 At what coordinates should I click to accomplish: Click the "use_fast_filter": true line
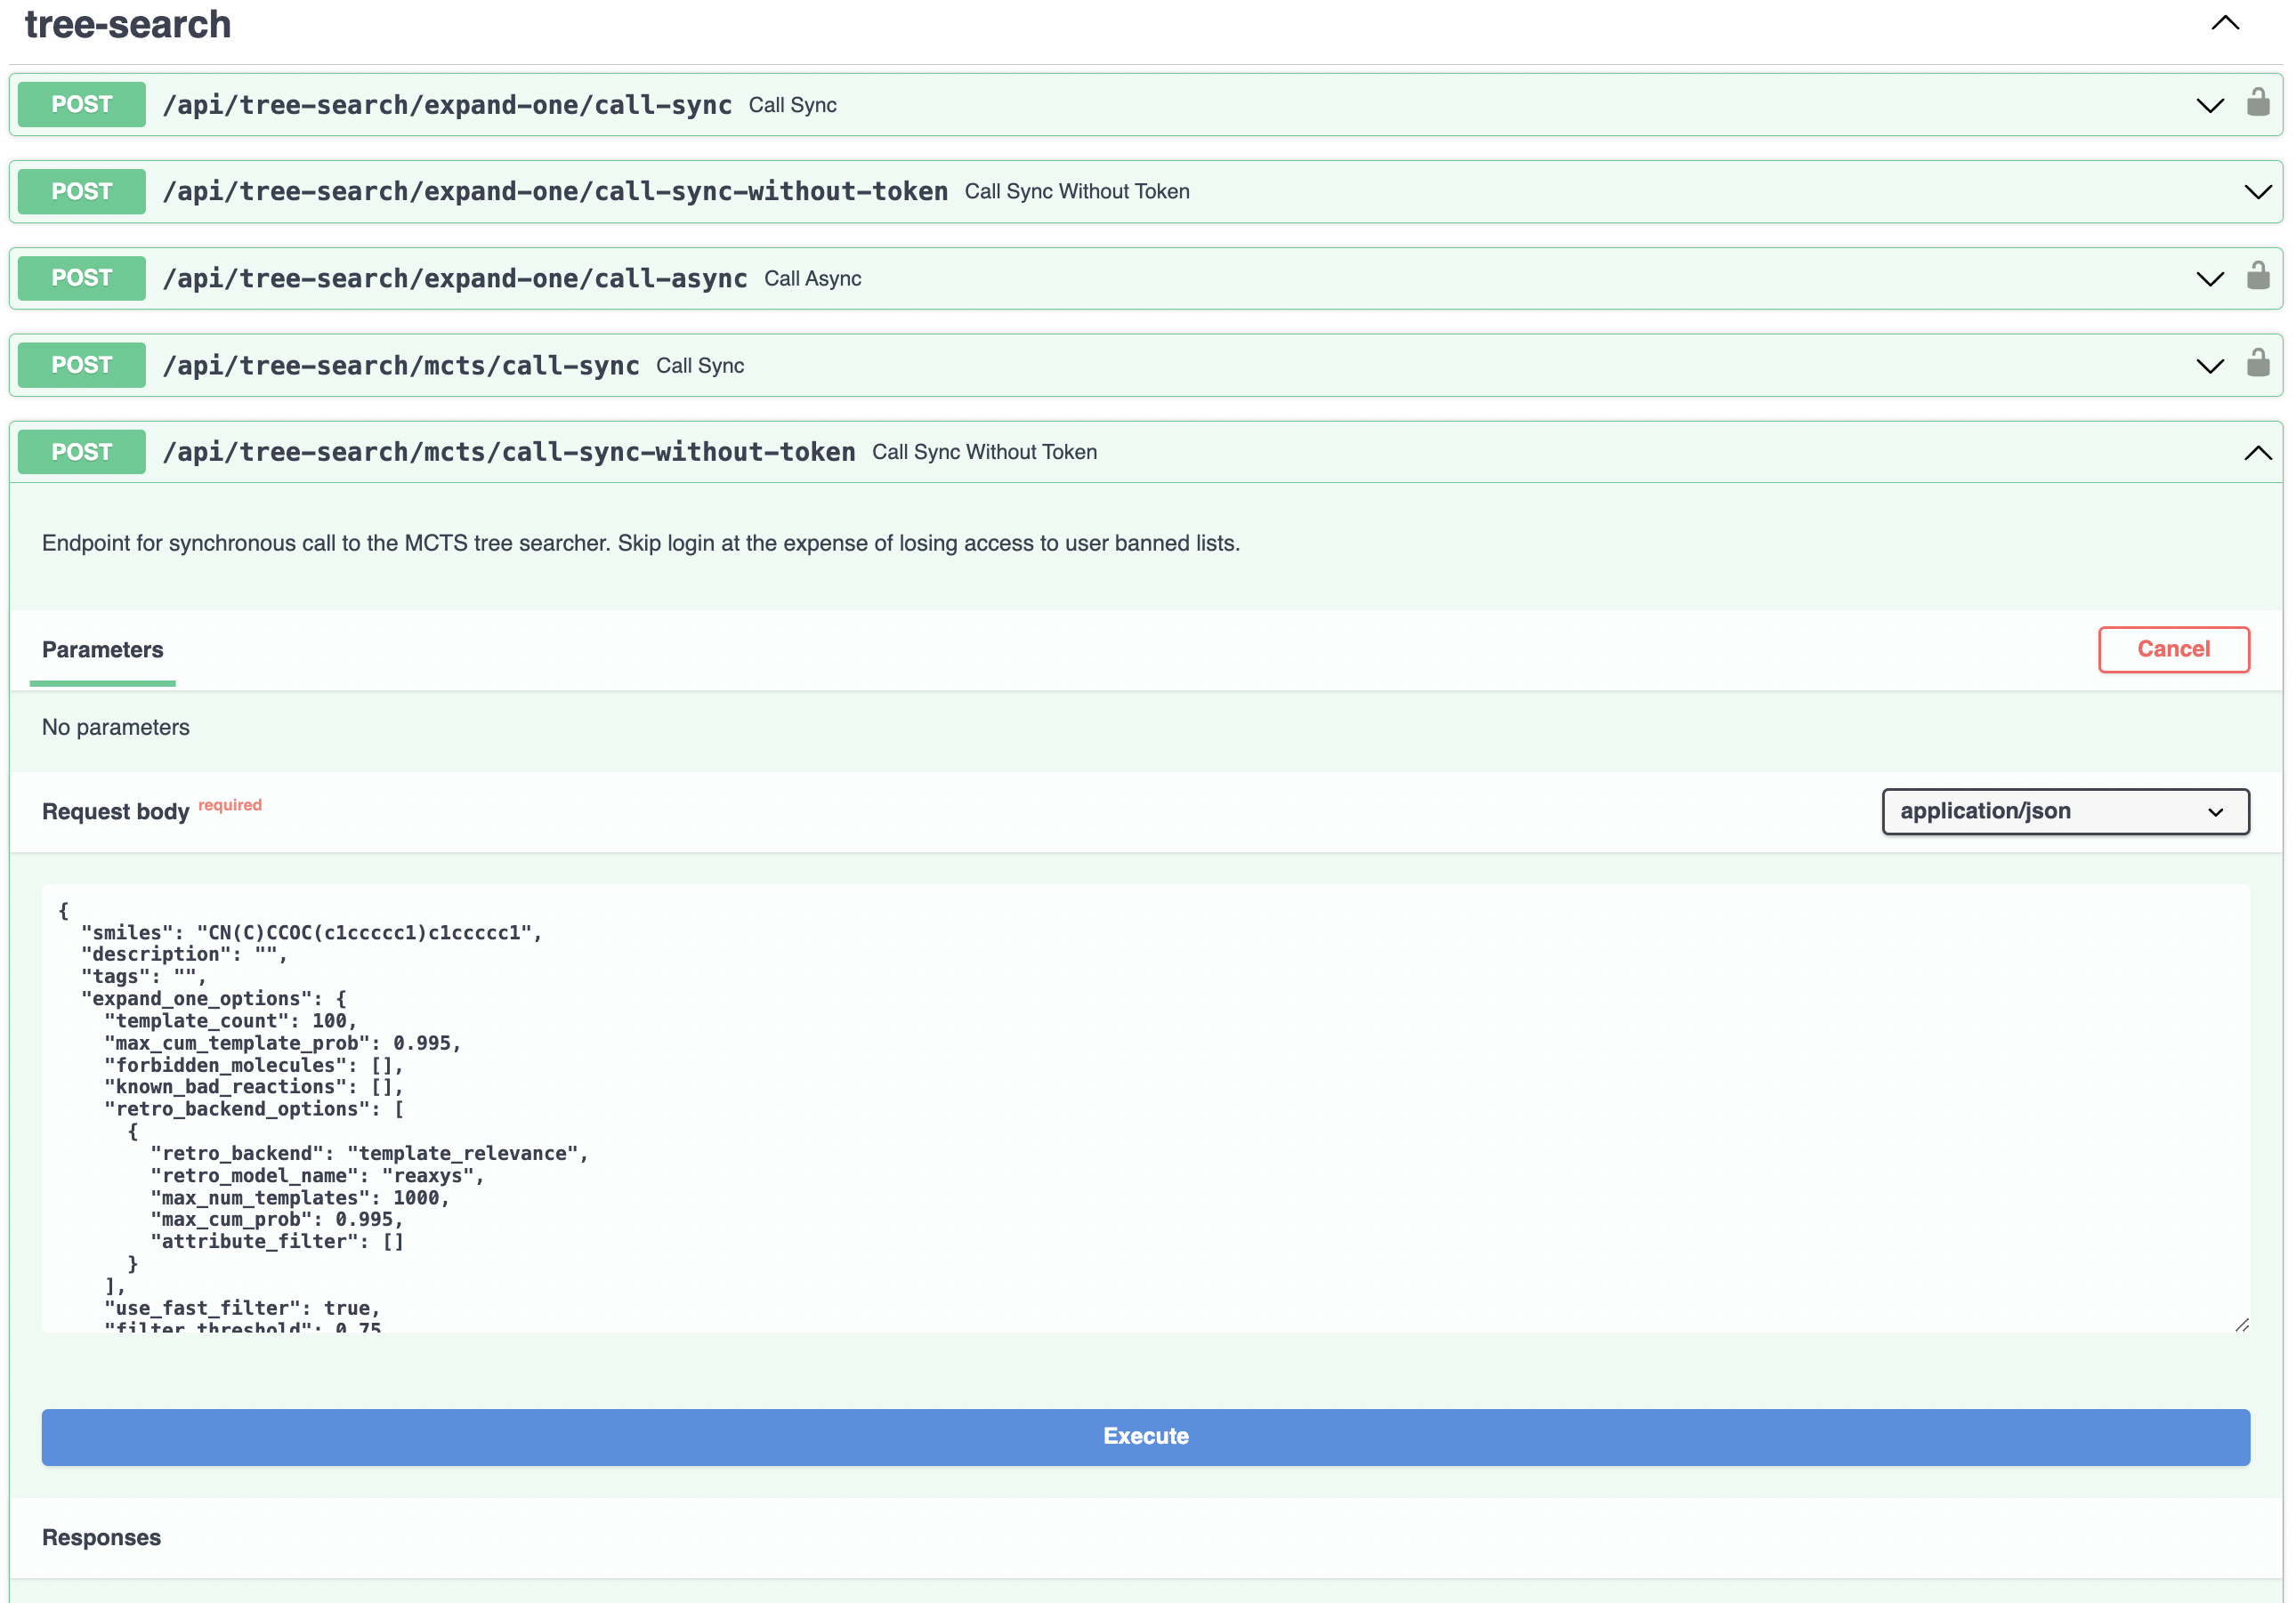[x=242, y=1309]
